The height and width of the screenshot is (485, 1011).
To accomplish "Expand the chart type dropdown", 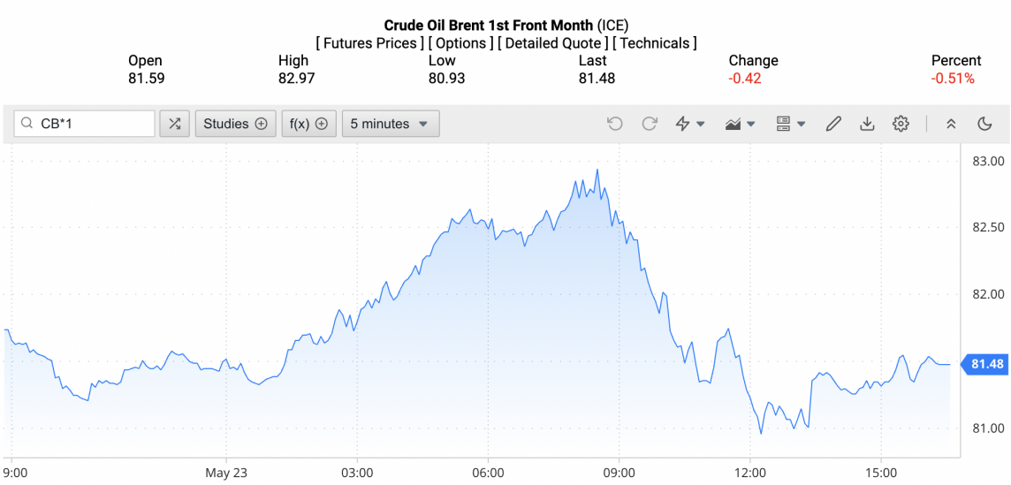I will click(739, 124).
